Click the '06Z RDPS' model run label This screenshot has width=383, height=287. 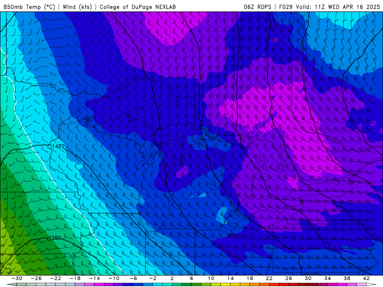pos(258,7)
